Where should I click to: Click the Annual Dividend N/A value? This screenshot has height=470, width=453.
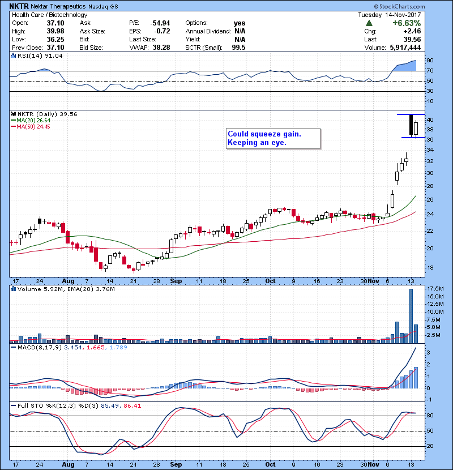(240, 31)
